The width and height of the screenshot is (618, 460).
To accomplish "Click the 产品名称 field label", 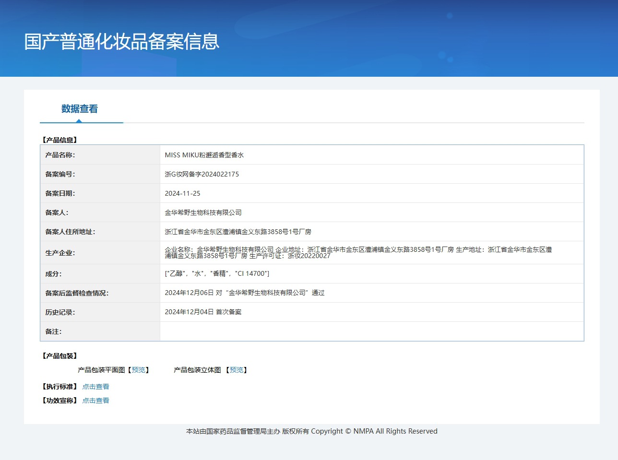I will click(x=60, y=155).
